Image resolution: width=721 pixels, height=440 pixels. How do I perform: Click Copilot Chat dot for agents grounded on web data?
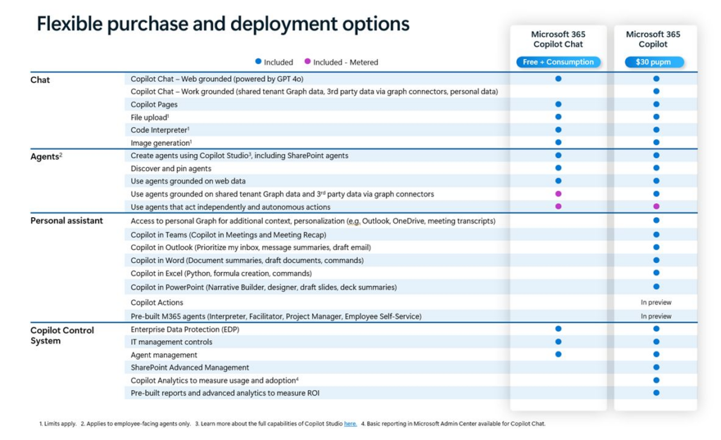click(558, 181)
